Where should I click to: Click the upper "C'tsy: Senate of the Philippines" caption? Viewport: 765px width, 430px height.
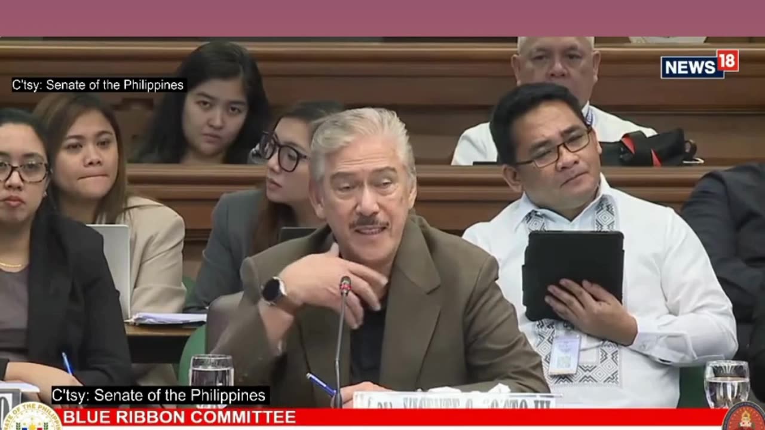point(98,85)
